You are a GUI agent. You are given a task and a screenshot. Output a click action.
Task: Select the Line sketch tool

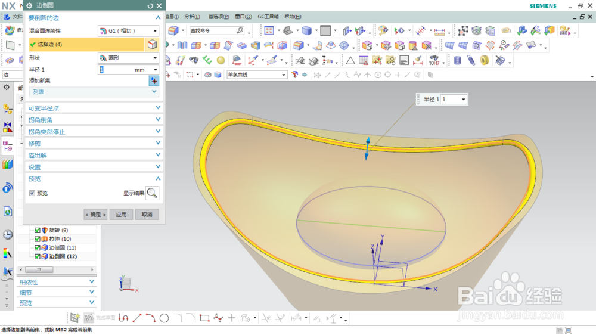pos(137,318)
